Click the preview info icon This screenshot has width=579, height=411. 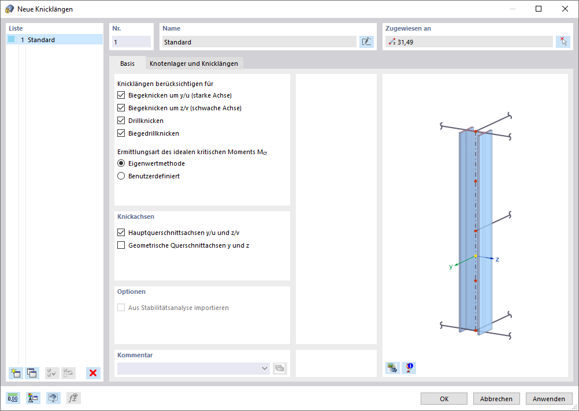tap(409, 368)
